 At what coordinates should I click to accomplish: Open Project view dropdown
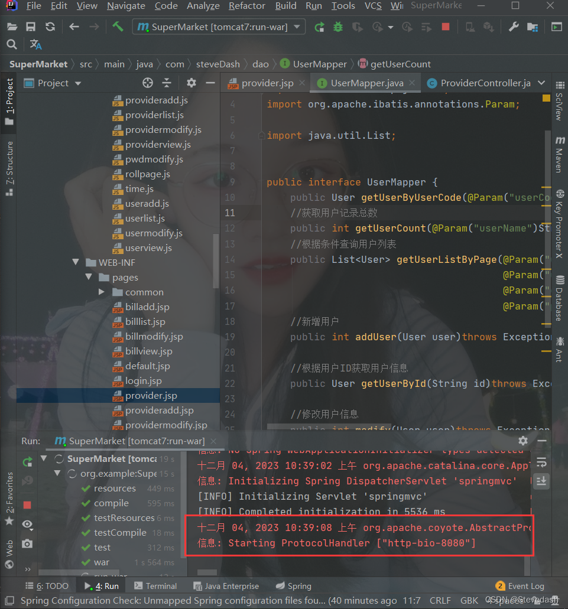(77, 83)
